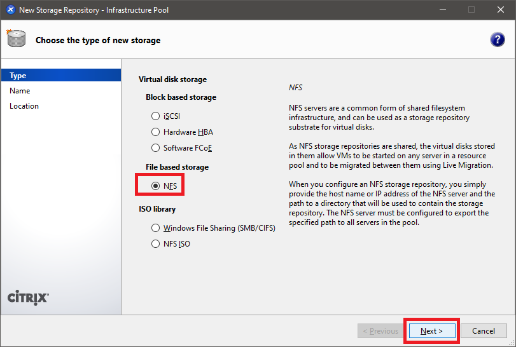Choose the Hardware HBA radio button
516x347 pixels.
tap(156, 132)
